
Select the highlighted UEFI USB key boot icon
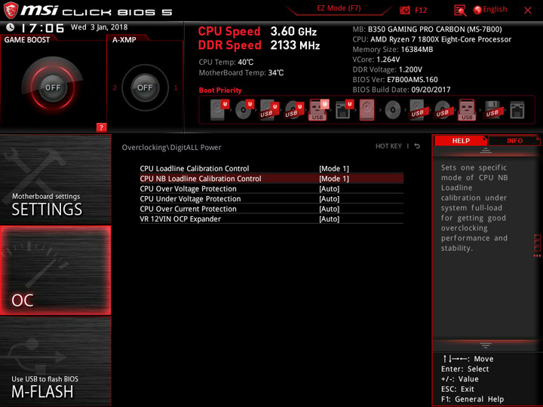point(318,110)
